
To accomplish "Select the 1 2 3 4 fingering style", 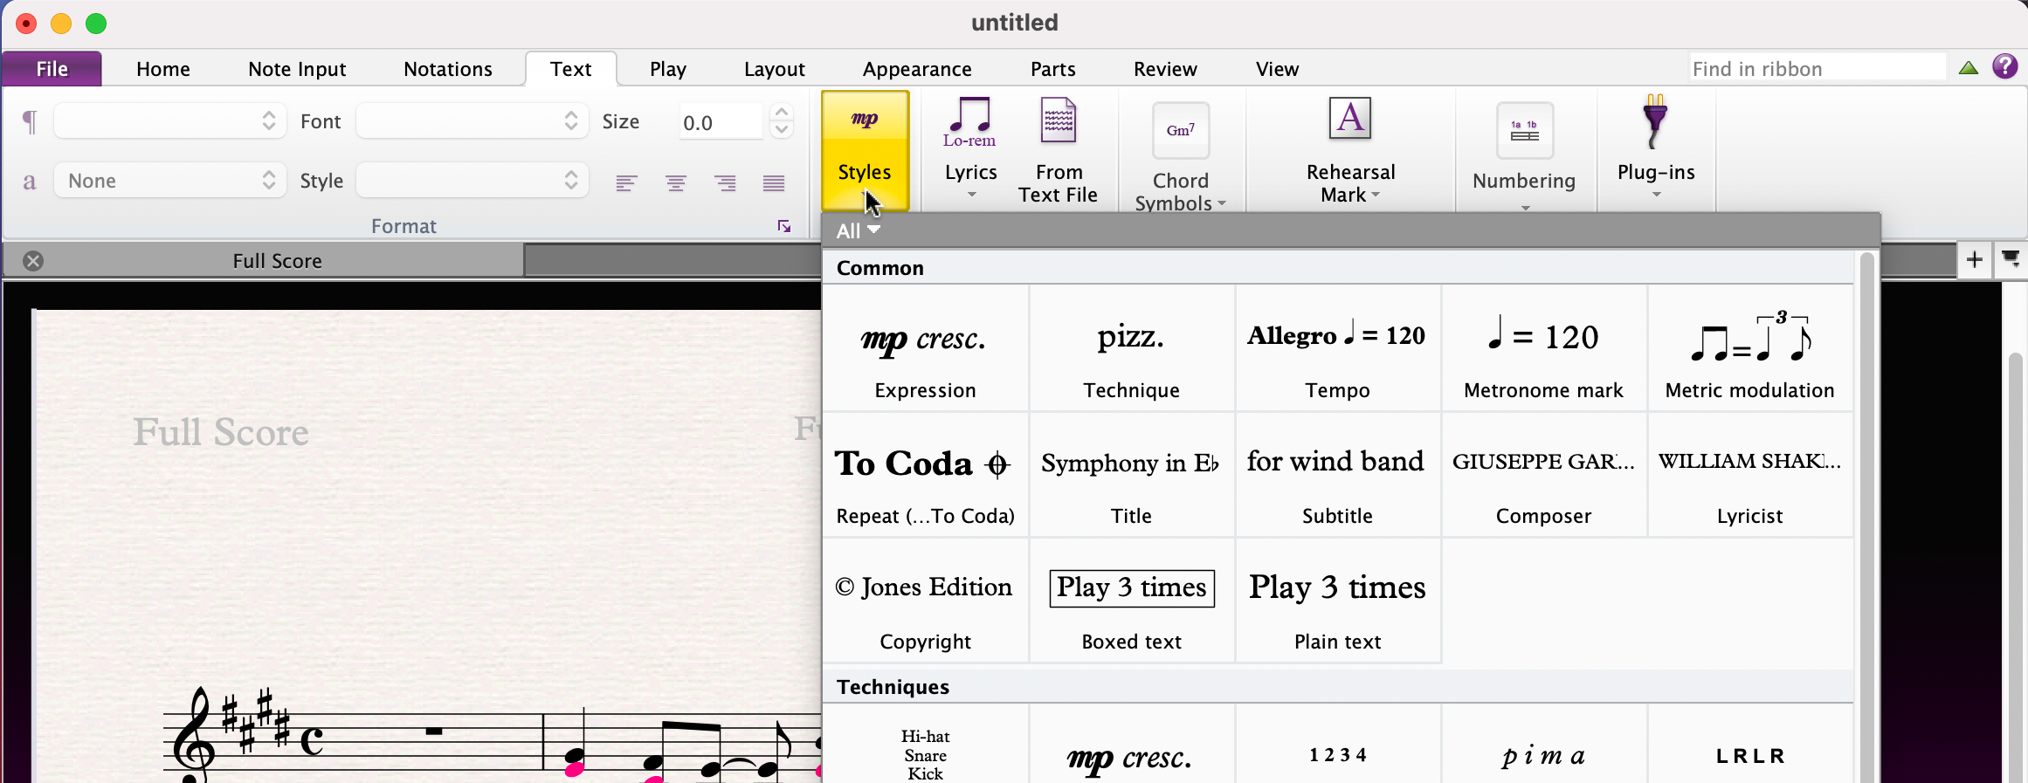I will tap(1337, 744).
